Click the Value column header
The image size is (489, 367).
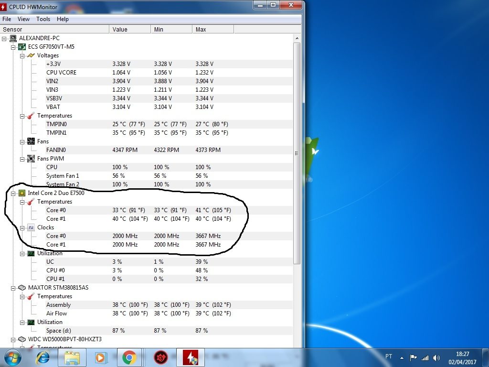point(130,29)
